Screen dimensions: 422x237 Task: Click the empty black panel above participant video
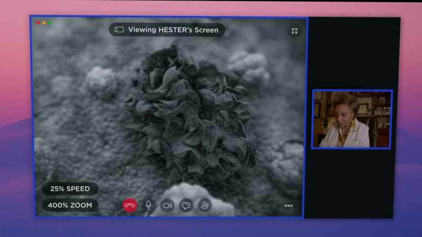(354, 54)
